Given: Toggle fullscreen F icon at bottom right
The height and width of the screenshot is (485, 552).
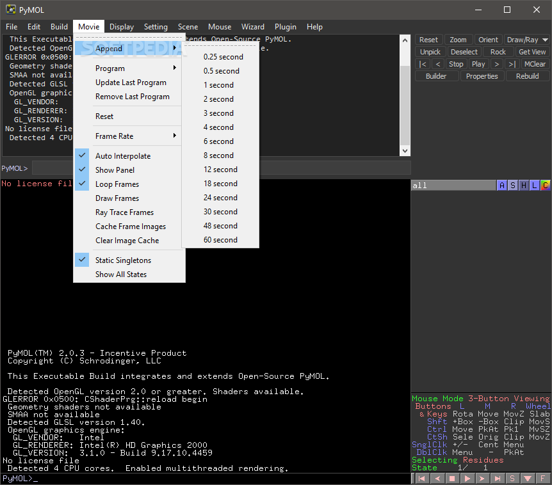Looking at the screenshot, I should pos(542,479).
